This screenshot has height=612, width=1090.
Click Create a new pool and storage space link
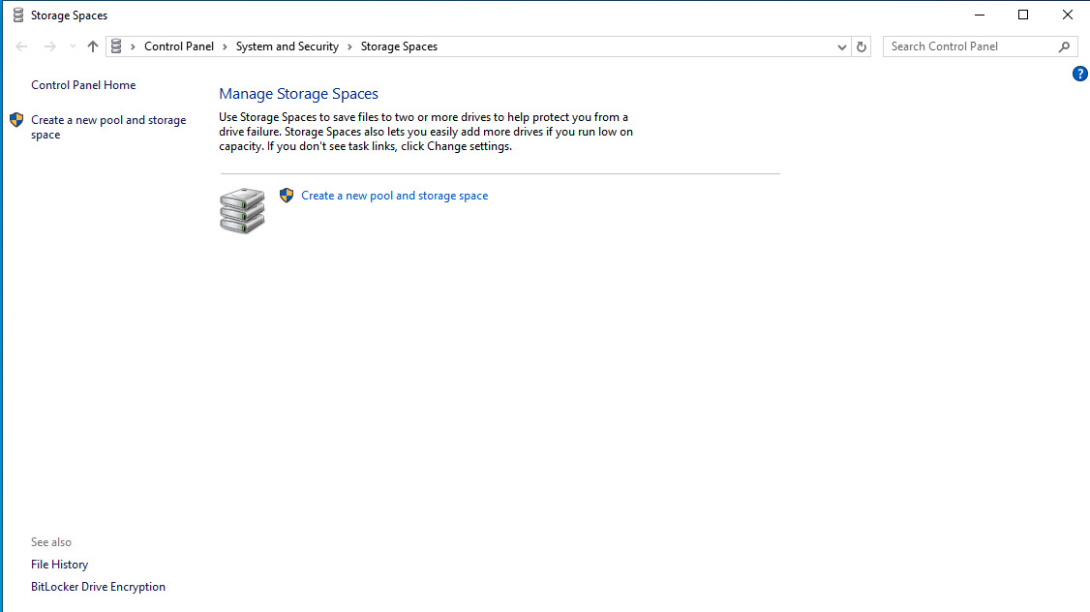394,195
